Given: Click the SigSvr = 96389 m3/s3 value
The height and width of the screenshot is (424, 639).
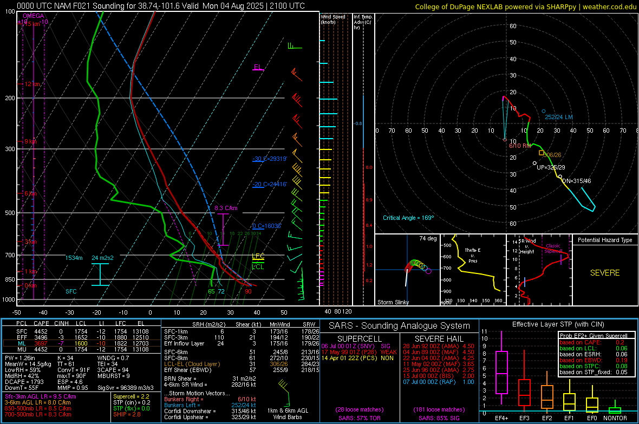Looking at the screenshot, I should 126,388.
